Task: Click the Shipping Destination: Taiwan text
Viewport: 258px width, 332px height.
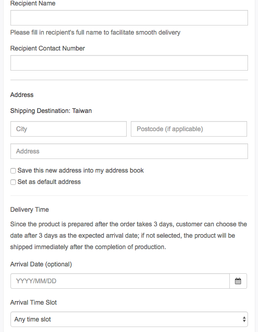Action: click(x=51, y=111)
